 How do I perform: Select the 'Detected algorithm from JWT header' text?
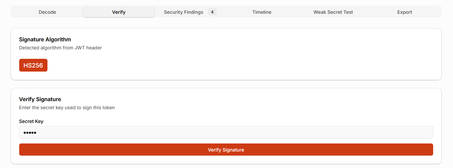pyautogui.click(x=60, y=48)
